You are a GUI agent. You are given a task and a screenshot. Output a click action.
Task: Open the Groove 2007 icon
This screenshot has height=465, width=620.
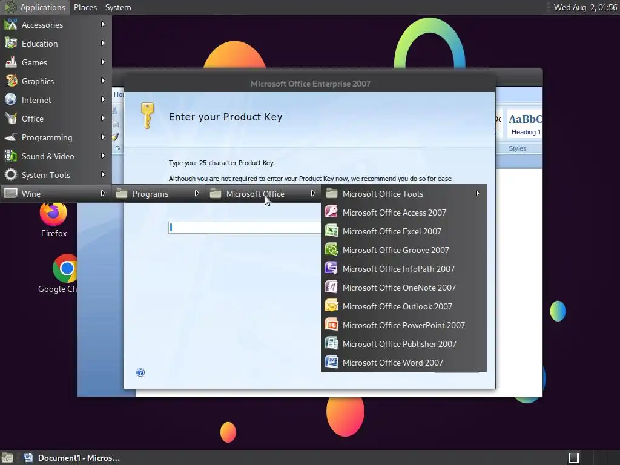[331, 250]
